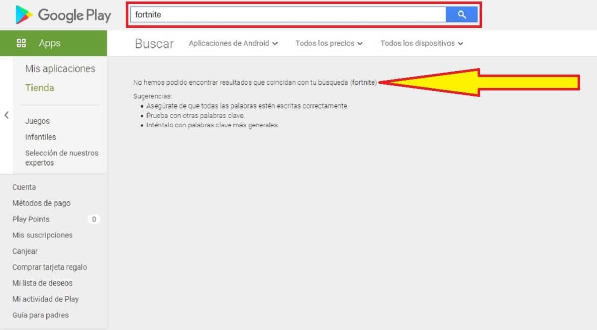Select Tienda in the sidebar
The image size is (597, 330).
[x=40, y=87]
